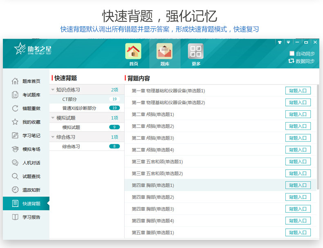Click the 数据同步 sync arrows icon

pyautogui.click(x=291, y=61)
